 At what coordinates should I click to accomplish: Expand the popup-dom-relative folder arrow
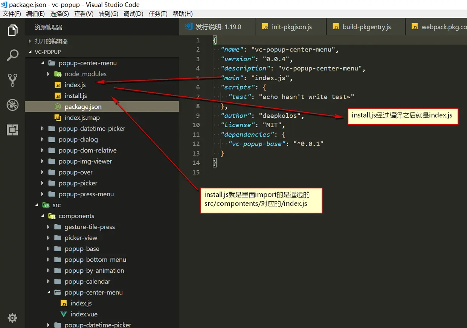pyautogui.click(x=43, y=150)
